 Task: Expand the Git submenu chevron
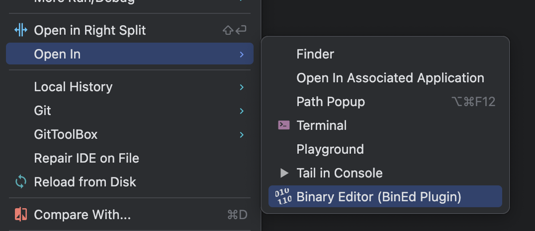point(242,111)
